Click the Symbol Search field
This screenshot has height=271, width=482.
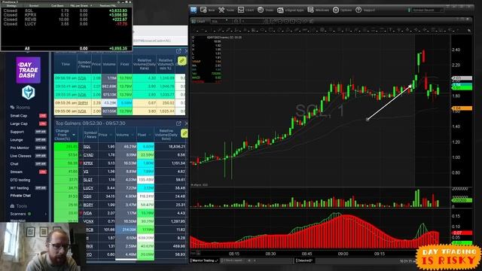click(x=427, y=10)
